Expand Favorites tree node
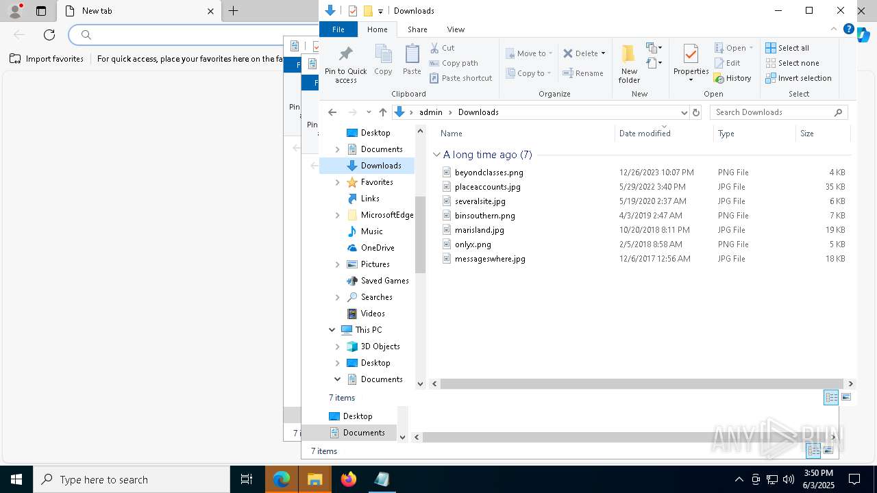Screen dimensions: 877x493 pos(337,182)
